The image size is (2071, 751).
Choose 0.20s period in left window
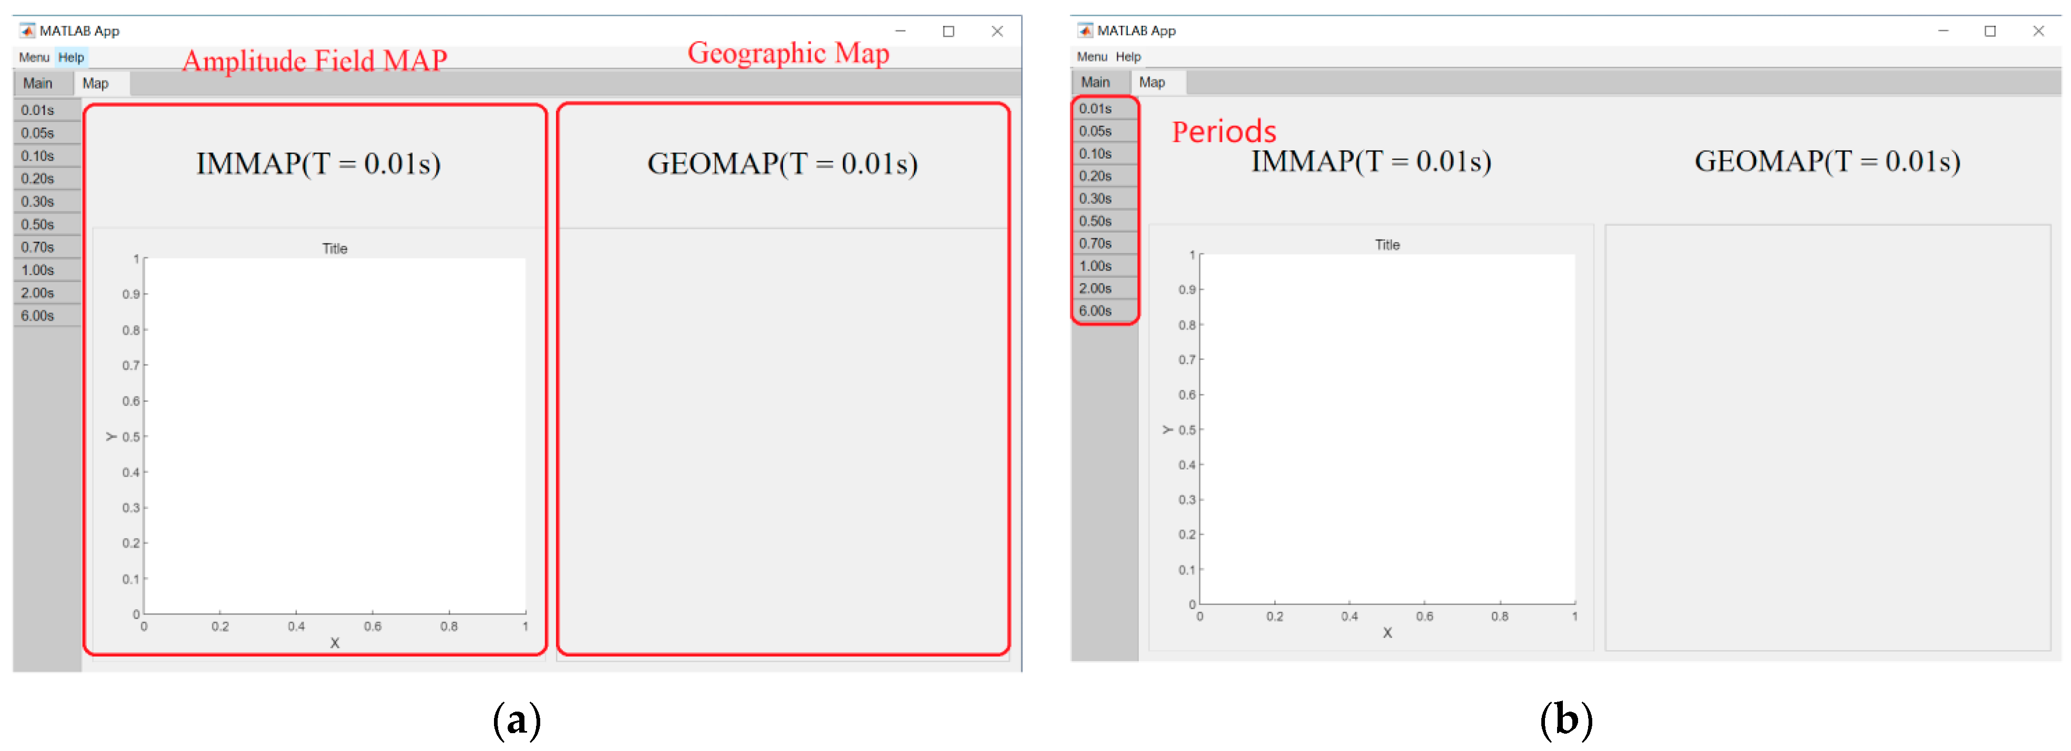coord(38,179)
